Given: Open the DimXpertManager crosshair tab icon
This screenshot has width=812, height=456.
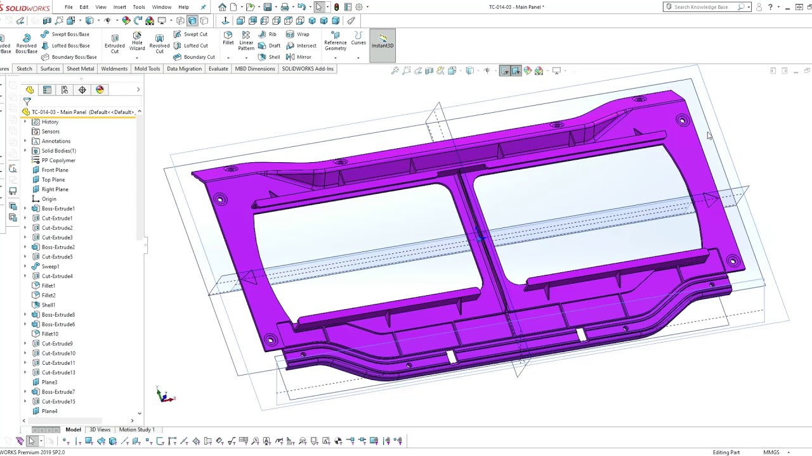Looking at the screenshot, I should pyautogui.click(x=82, y=90).
